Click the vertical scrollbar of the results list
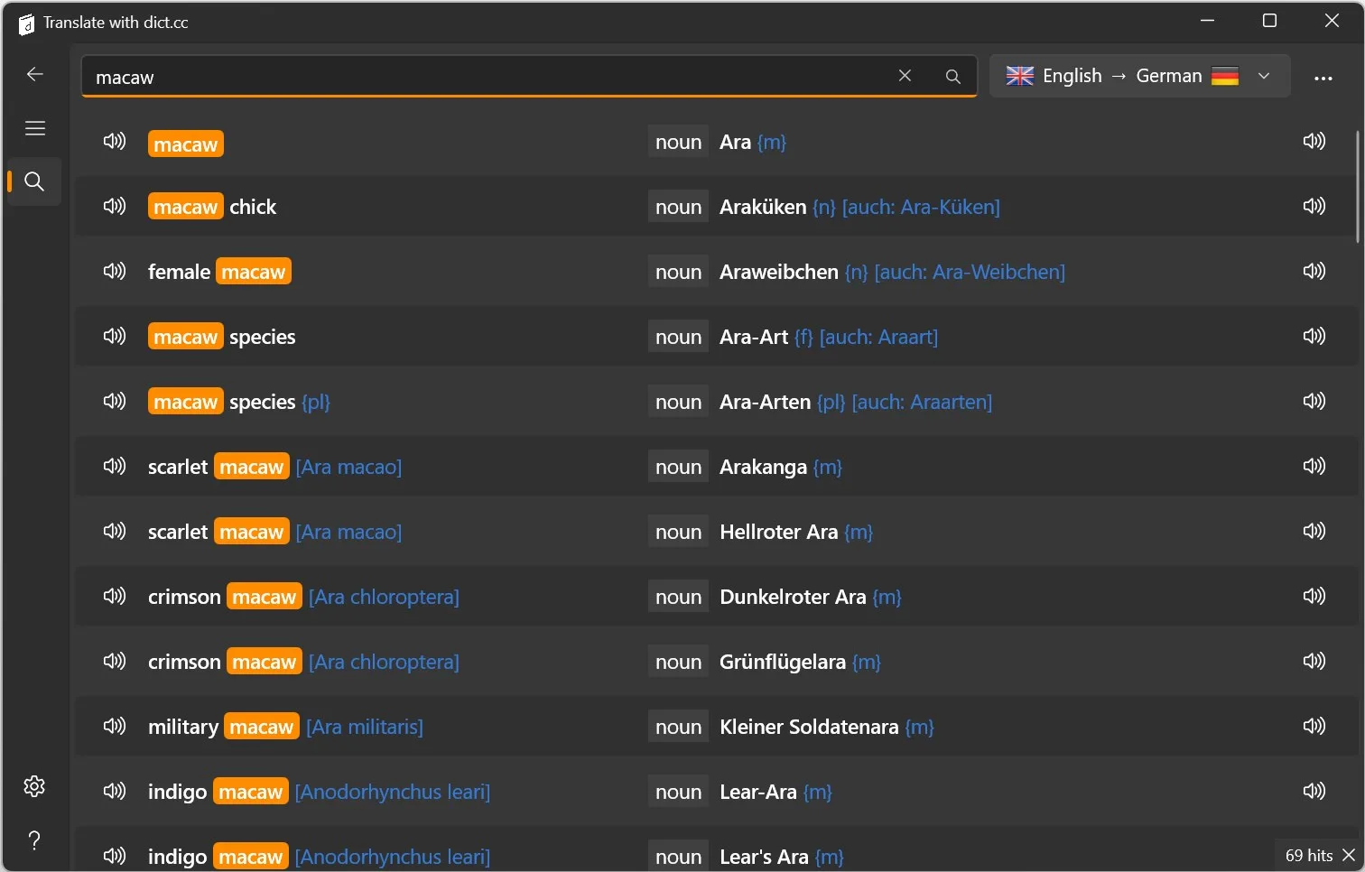Image resolution: width=1365 pixels, height=872 pixels. tap(1357, 187)
